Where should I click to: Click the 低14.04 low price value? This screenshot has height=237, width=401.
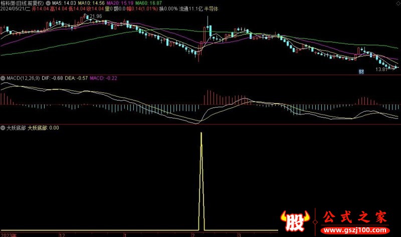tap(77, 8)
